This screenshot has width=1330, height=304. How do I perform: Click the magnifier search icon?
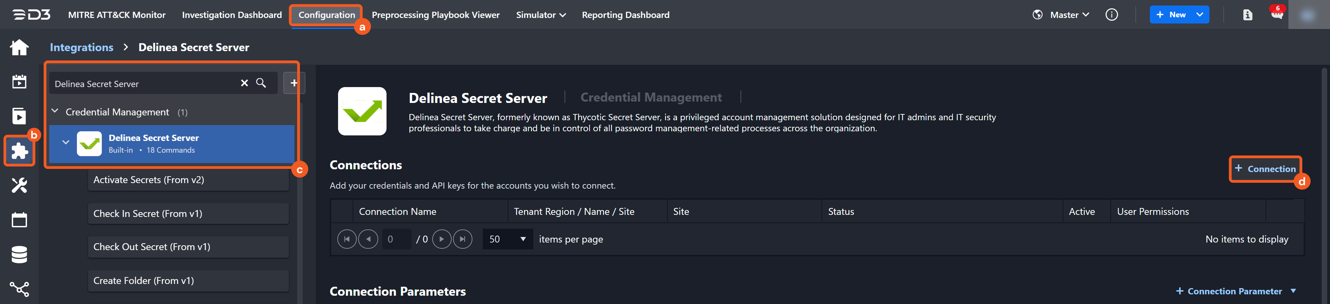pyautogui.click(x=261, y=83)
